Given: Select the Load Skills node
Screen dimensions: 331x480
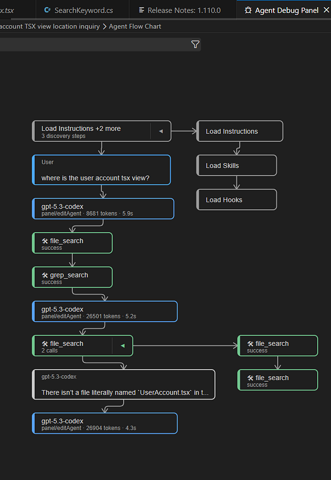Looking at the screenshot, I should pyautogui.click(x=237, y=166).
